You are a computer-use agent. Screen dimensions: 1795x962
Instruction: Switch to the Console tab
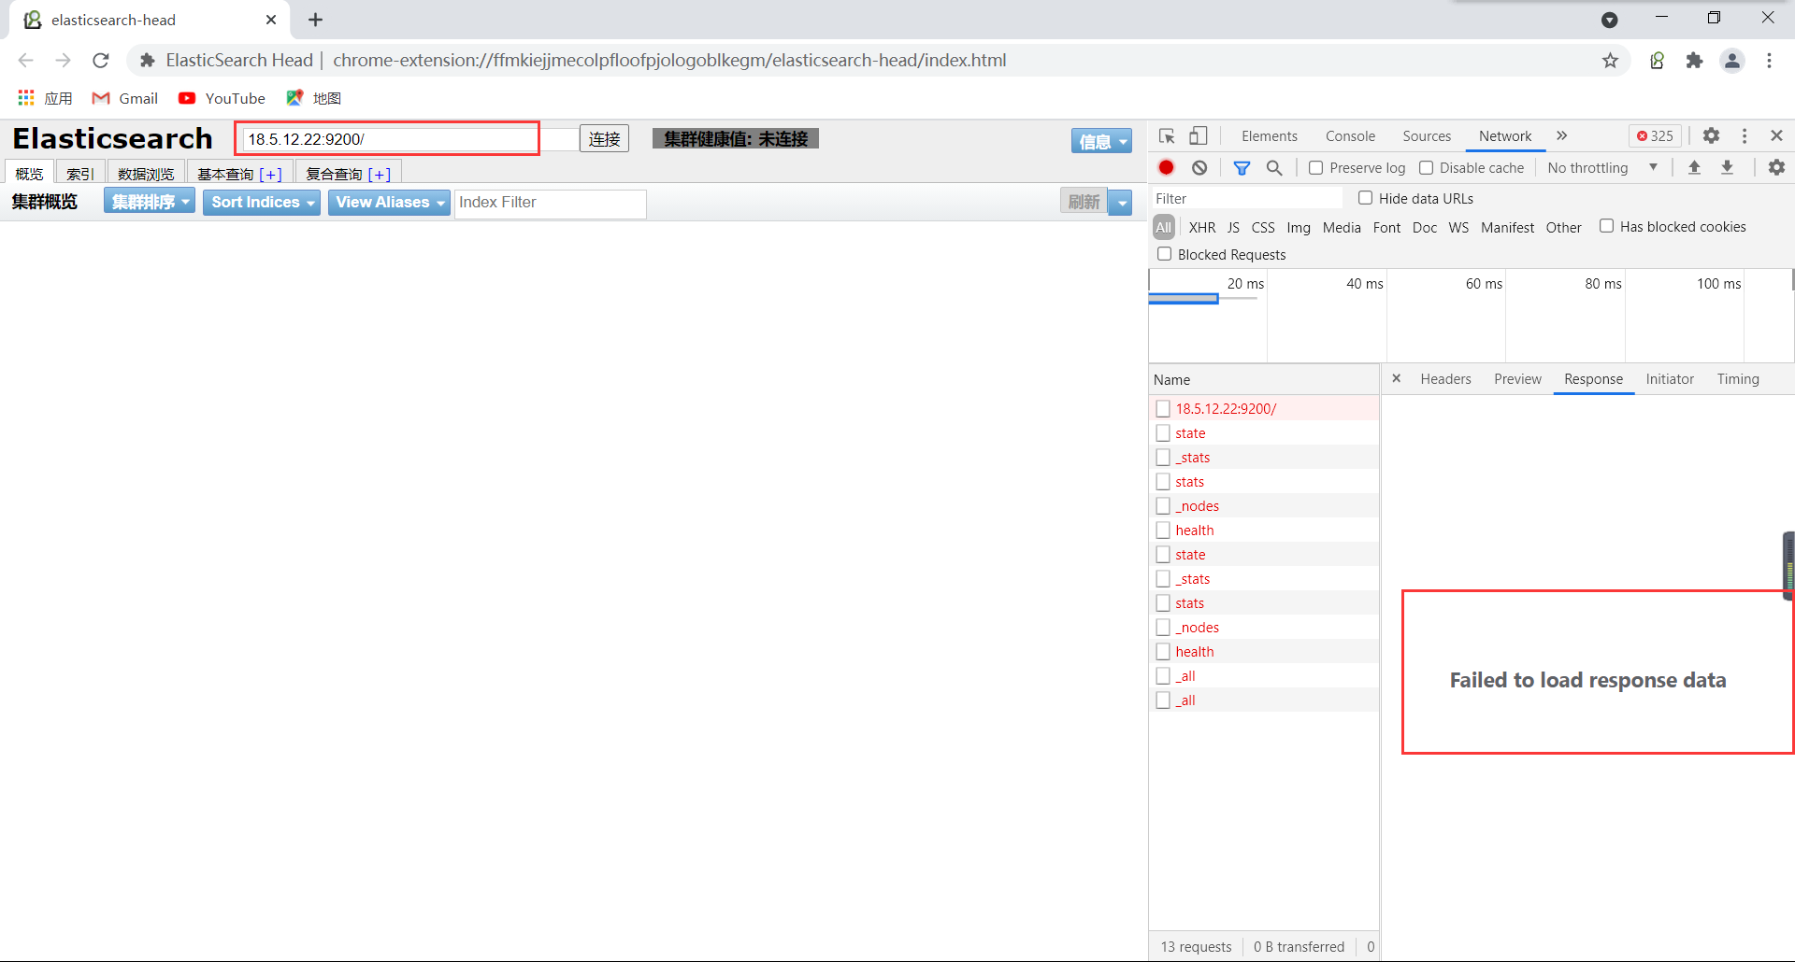pyautogui.click(x=1350, y=136)
